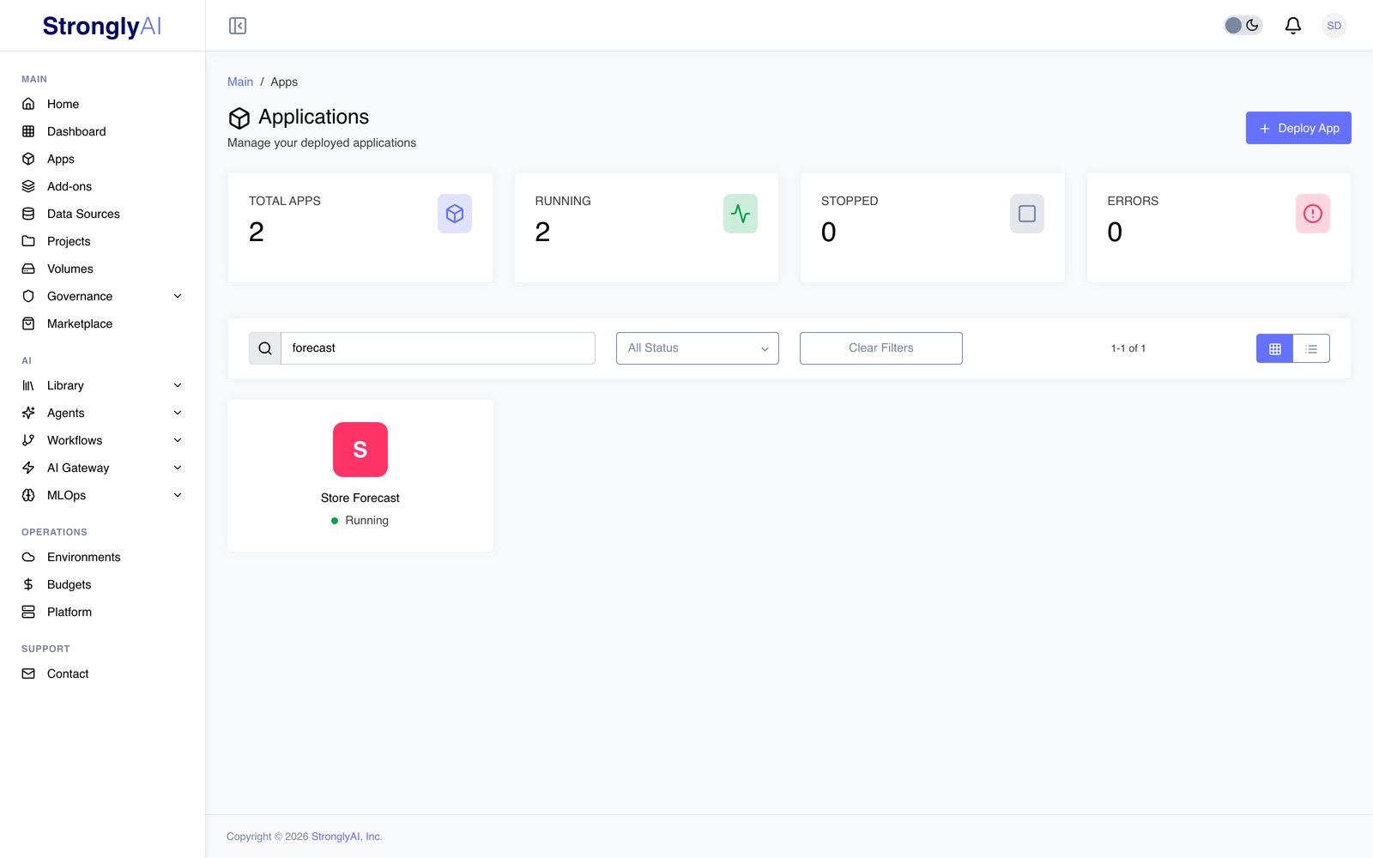Click the Stopped square icon
1373x858 pixels.
pos(1027,214)
